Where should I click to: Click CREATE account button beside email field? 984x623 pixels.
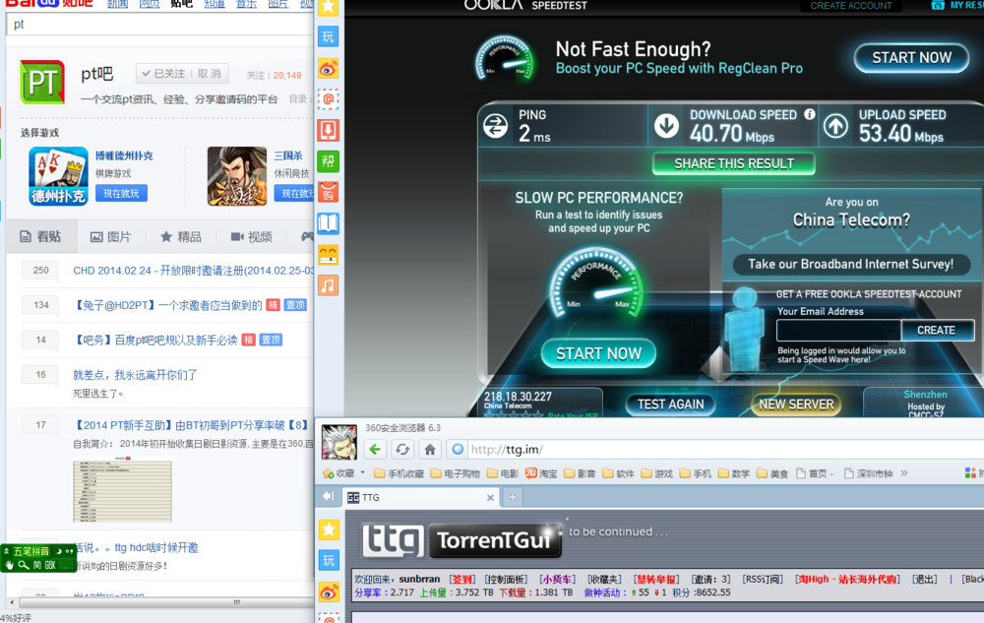937,330
